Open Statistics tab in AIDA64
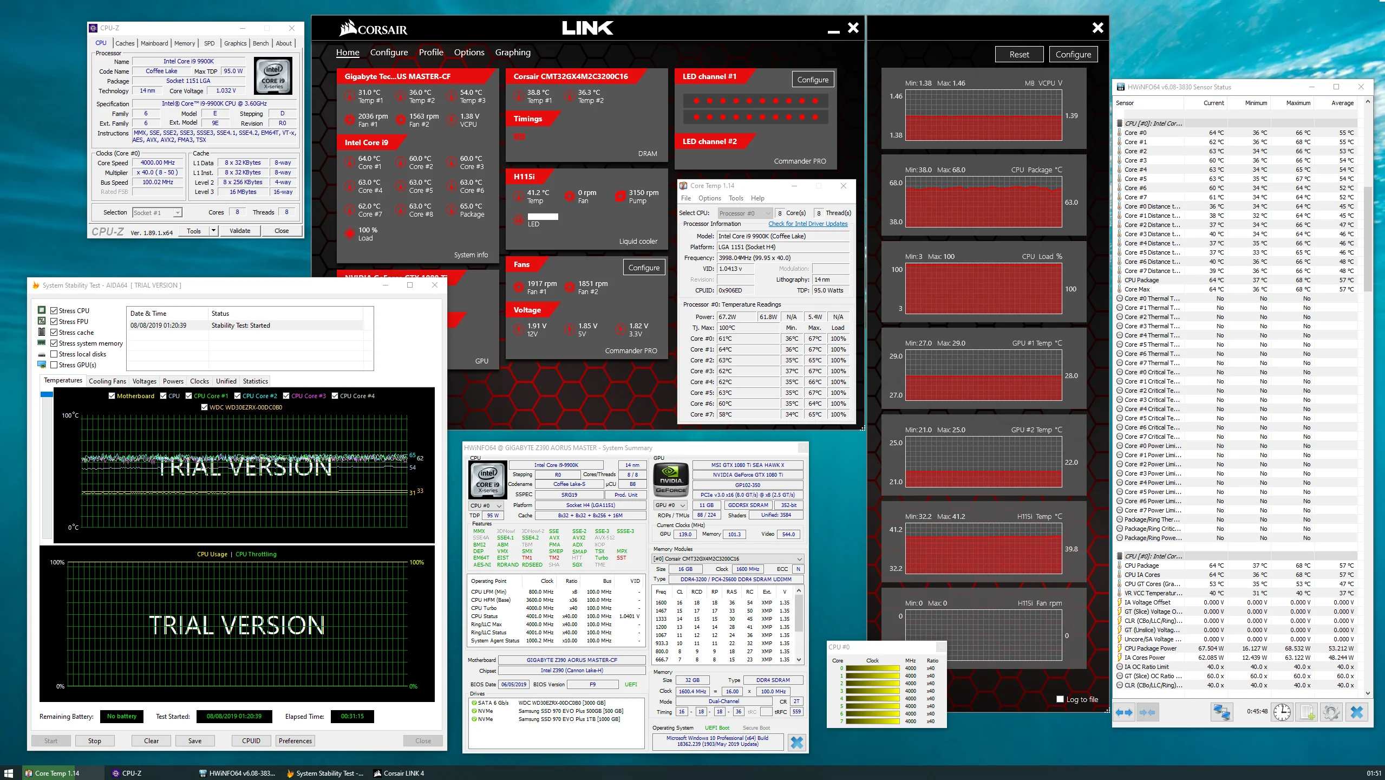The image size is (1385, 780). pyautogui.click(x=255, y=381)
